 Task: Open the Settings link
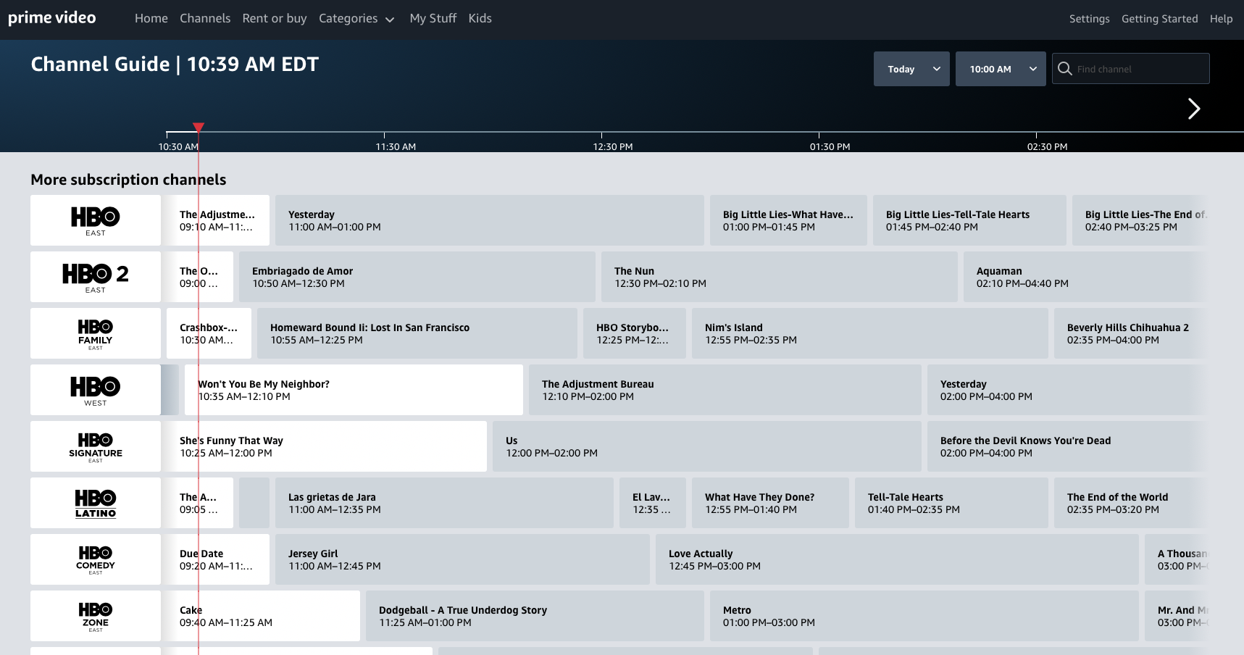pos(1089,19)
